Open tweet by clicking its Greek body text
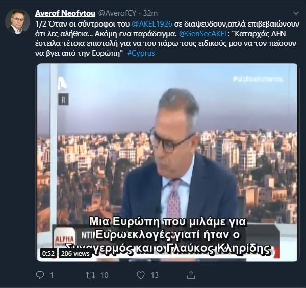The image size is (306, 288). (167, 38)
